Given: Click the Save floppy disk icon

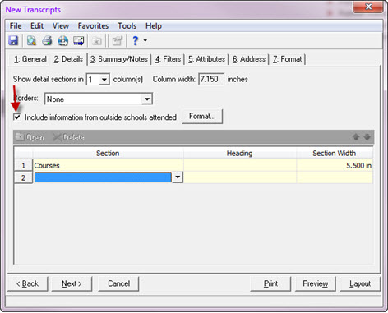Looking at the screenshot, I should point(13,41).
